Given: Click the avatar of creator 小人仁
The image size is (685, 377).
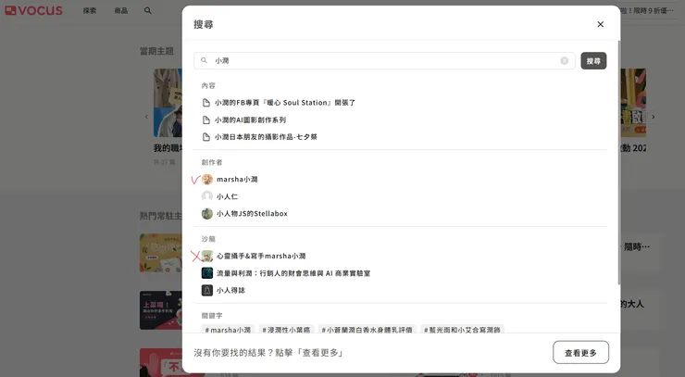Looking at the screenshot, I should click(207, 196).
